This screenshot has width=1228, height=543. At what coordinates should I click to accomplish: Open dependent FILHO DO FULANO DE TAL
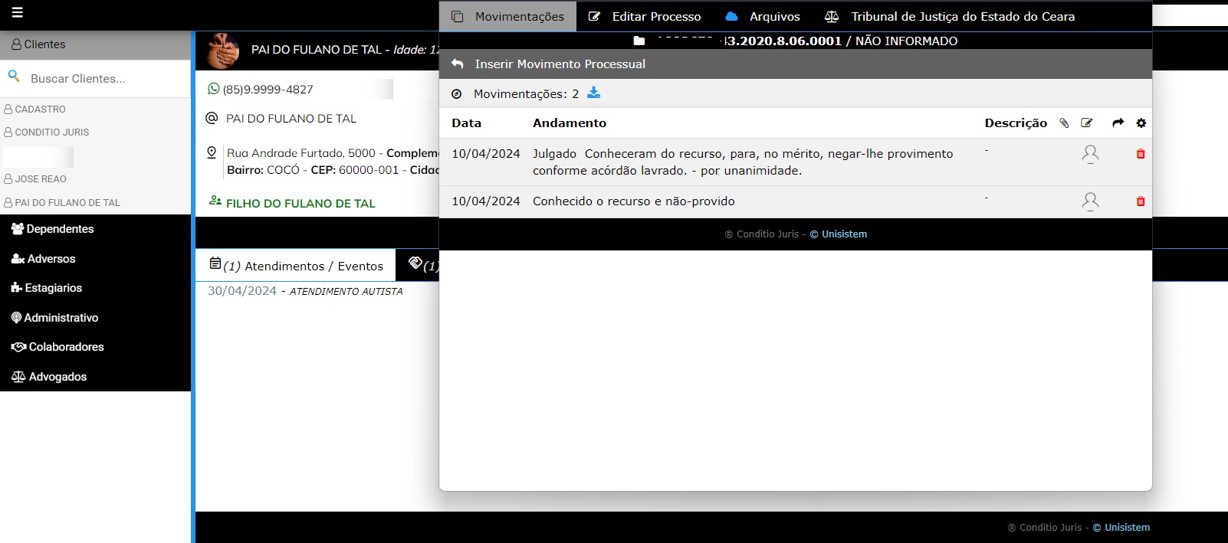coord(300,203)
